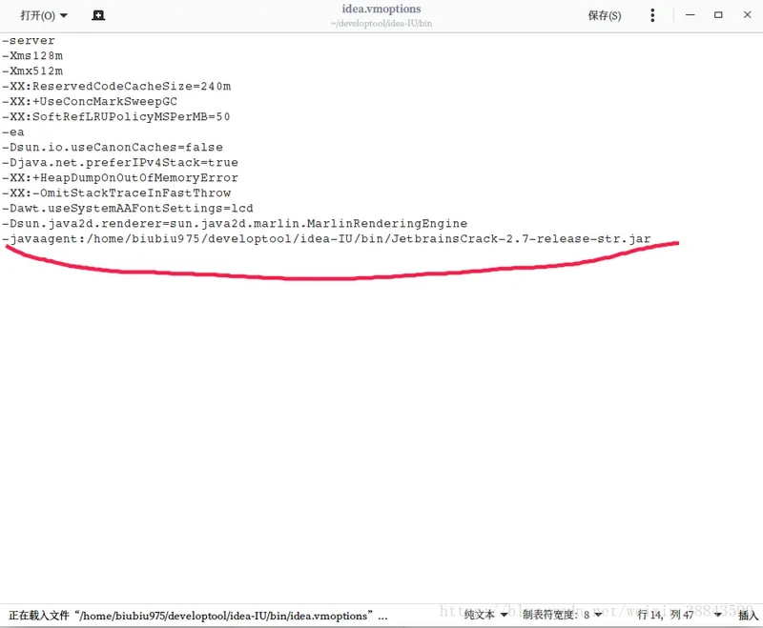
Task: Expand the 纯文本 language dropdown
Action: (485, 616)
